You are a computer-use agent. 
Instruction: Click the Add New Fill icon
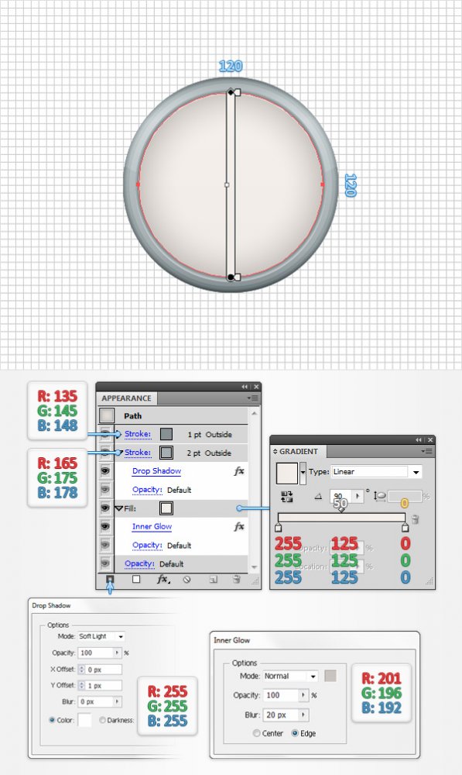136,579
